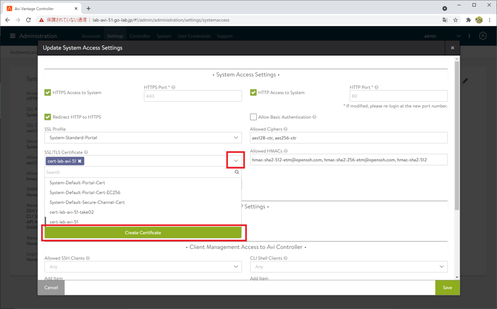Click the Avi Vantage Controller browser tab

(43, 8)
